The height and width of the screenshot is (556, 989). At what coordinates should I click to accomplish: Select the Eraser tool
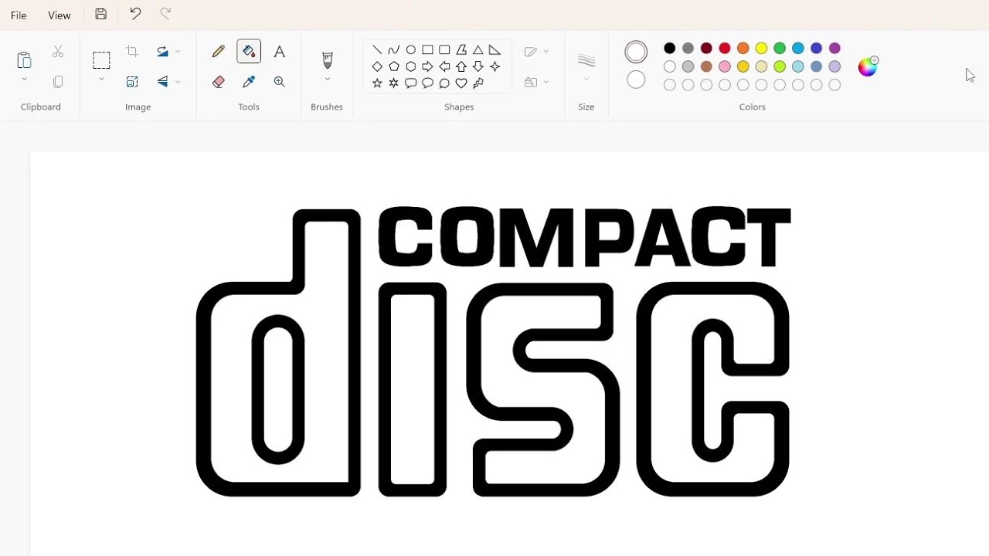(219, 82)
